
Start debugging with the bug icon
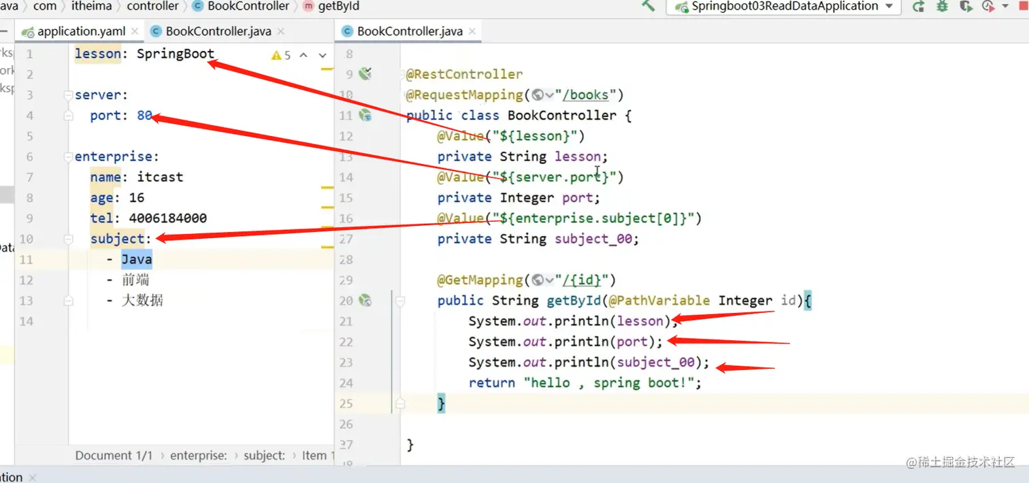942,6
